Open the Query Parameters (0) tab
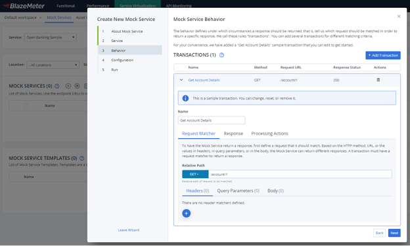The height and width of the screenshot is (246, 410). (239, 191)
